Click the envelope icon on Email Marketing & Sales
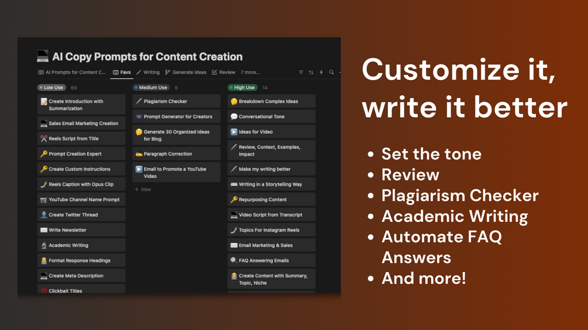Viewport: 588px width, 330px height. 234,245
